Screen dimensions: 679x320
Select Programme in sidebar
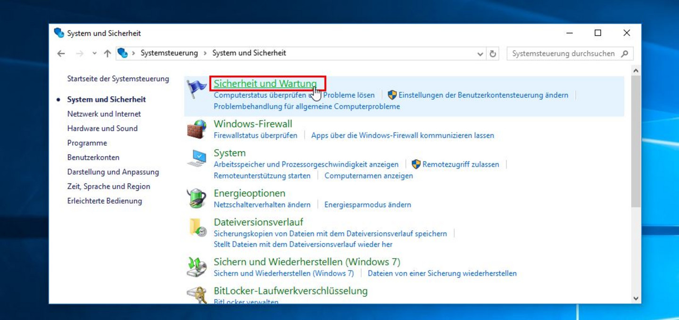point(87,143)
